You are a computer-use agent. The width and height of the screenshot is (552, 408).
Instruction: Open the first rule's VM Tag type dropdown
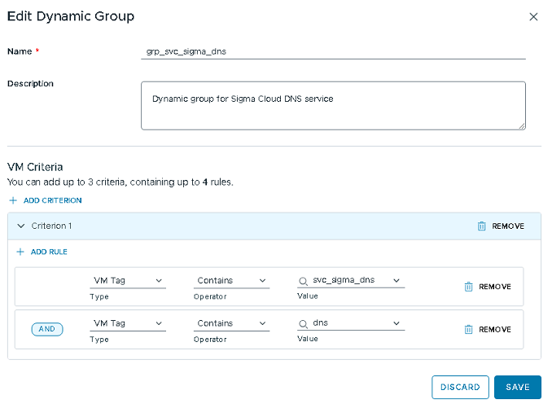pos(128,281)
